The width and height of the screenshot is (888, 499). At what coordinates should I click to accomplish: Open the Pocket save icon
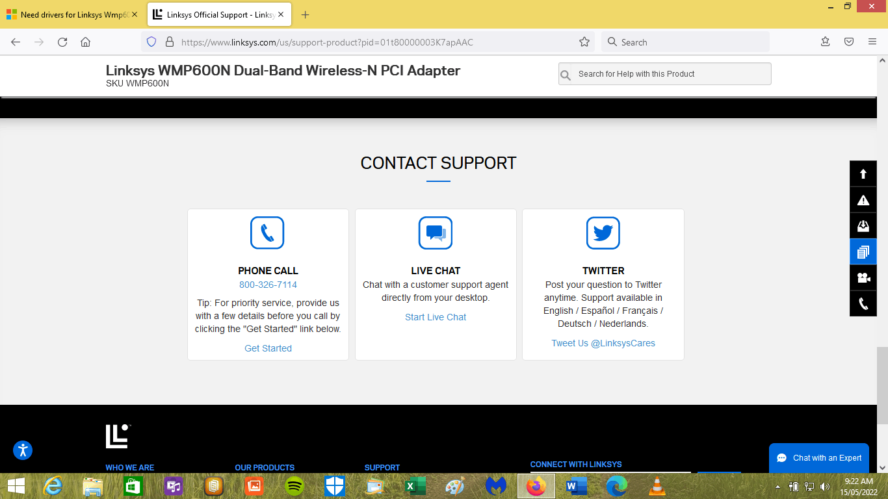[849, 42]
